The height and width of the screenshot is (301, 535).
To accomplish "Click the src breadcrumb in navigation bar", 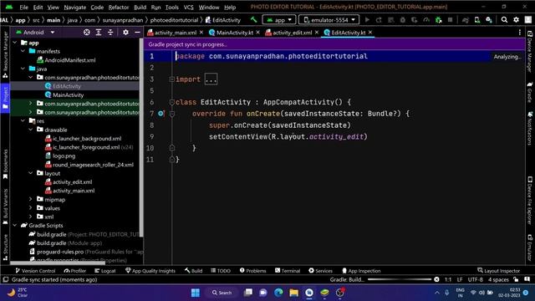I will tap(36, 20).
